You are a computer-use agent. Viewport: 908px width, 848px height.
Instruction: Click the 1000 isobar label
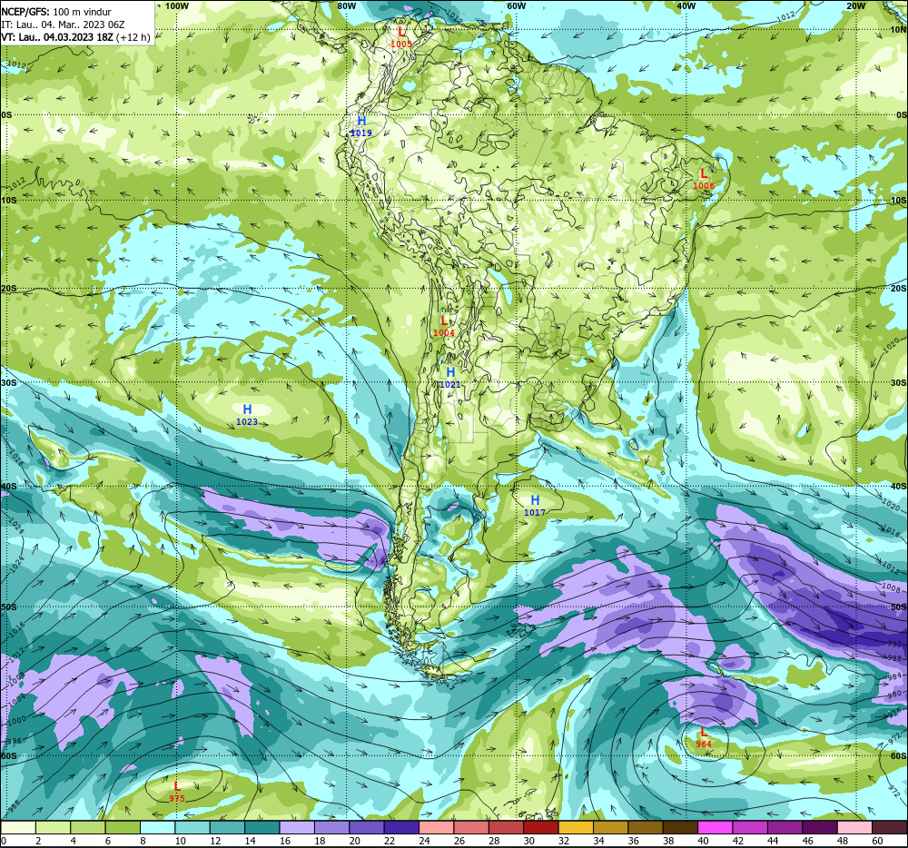16,720
